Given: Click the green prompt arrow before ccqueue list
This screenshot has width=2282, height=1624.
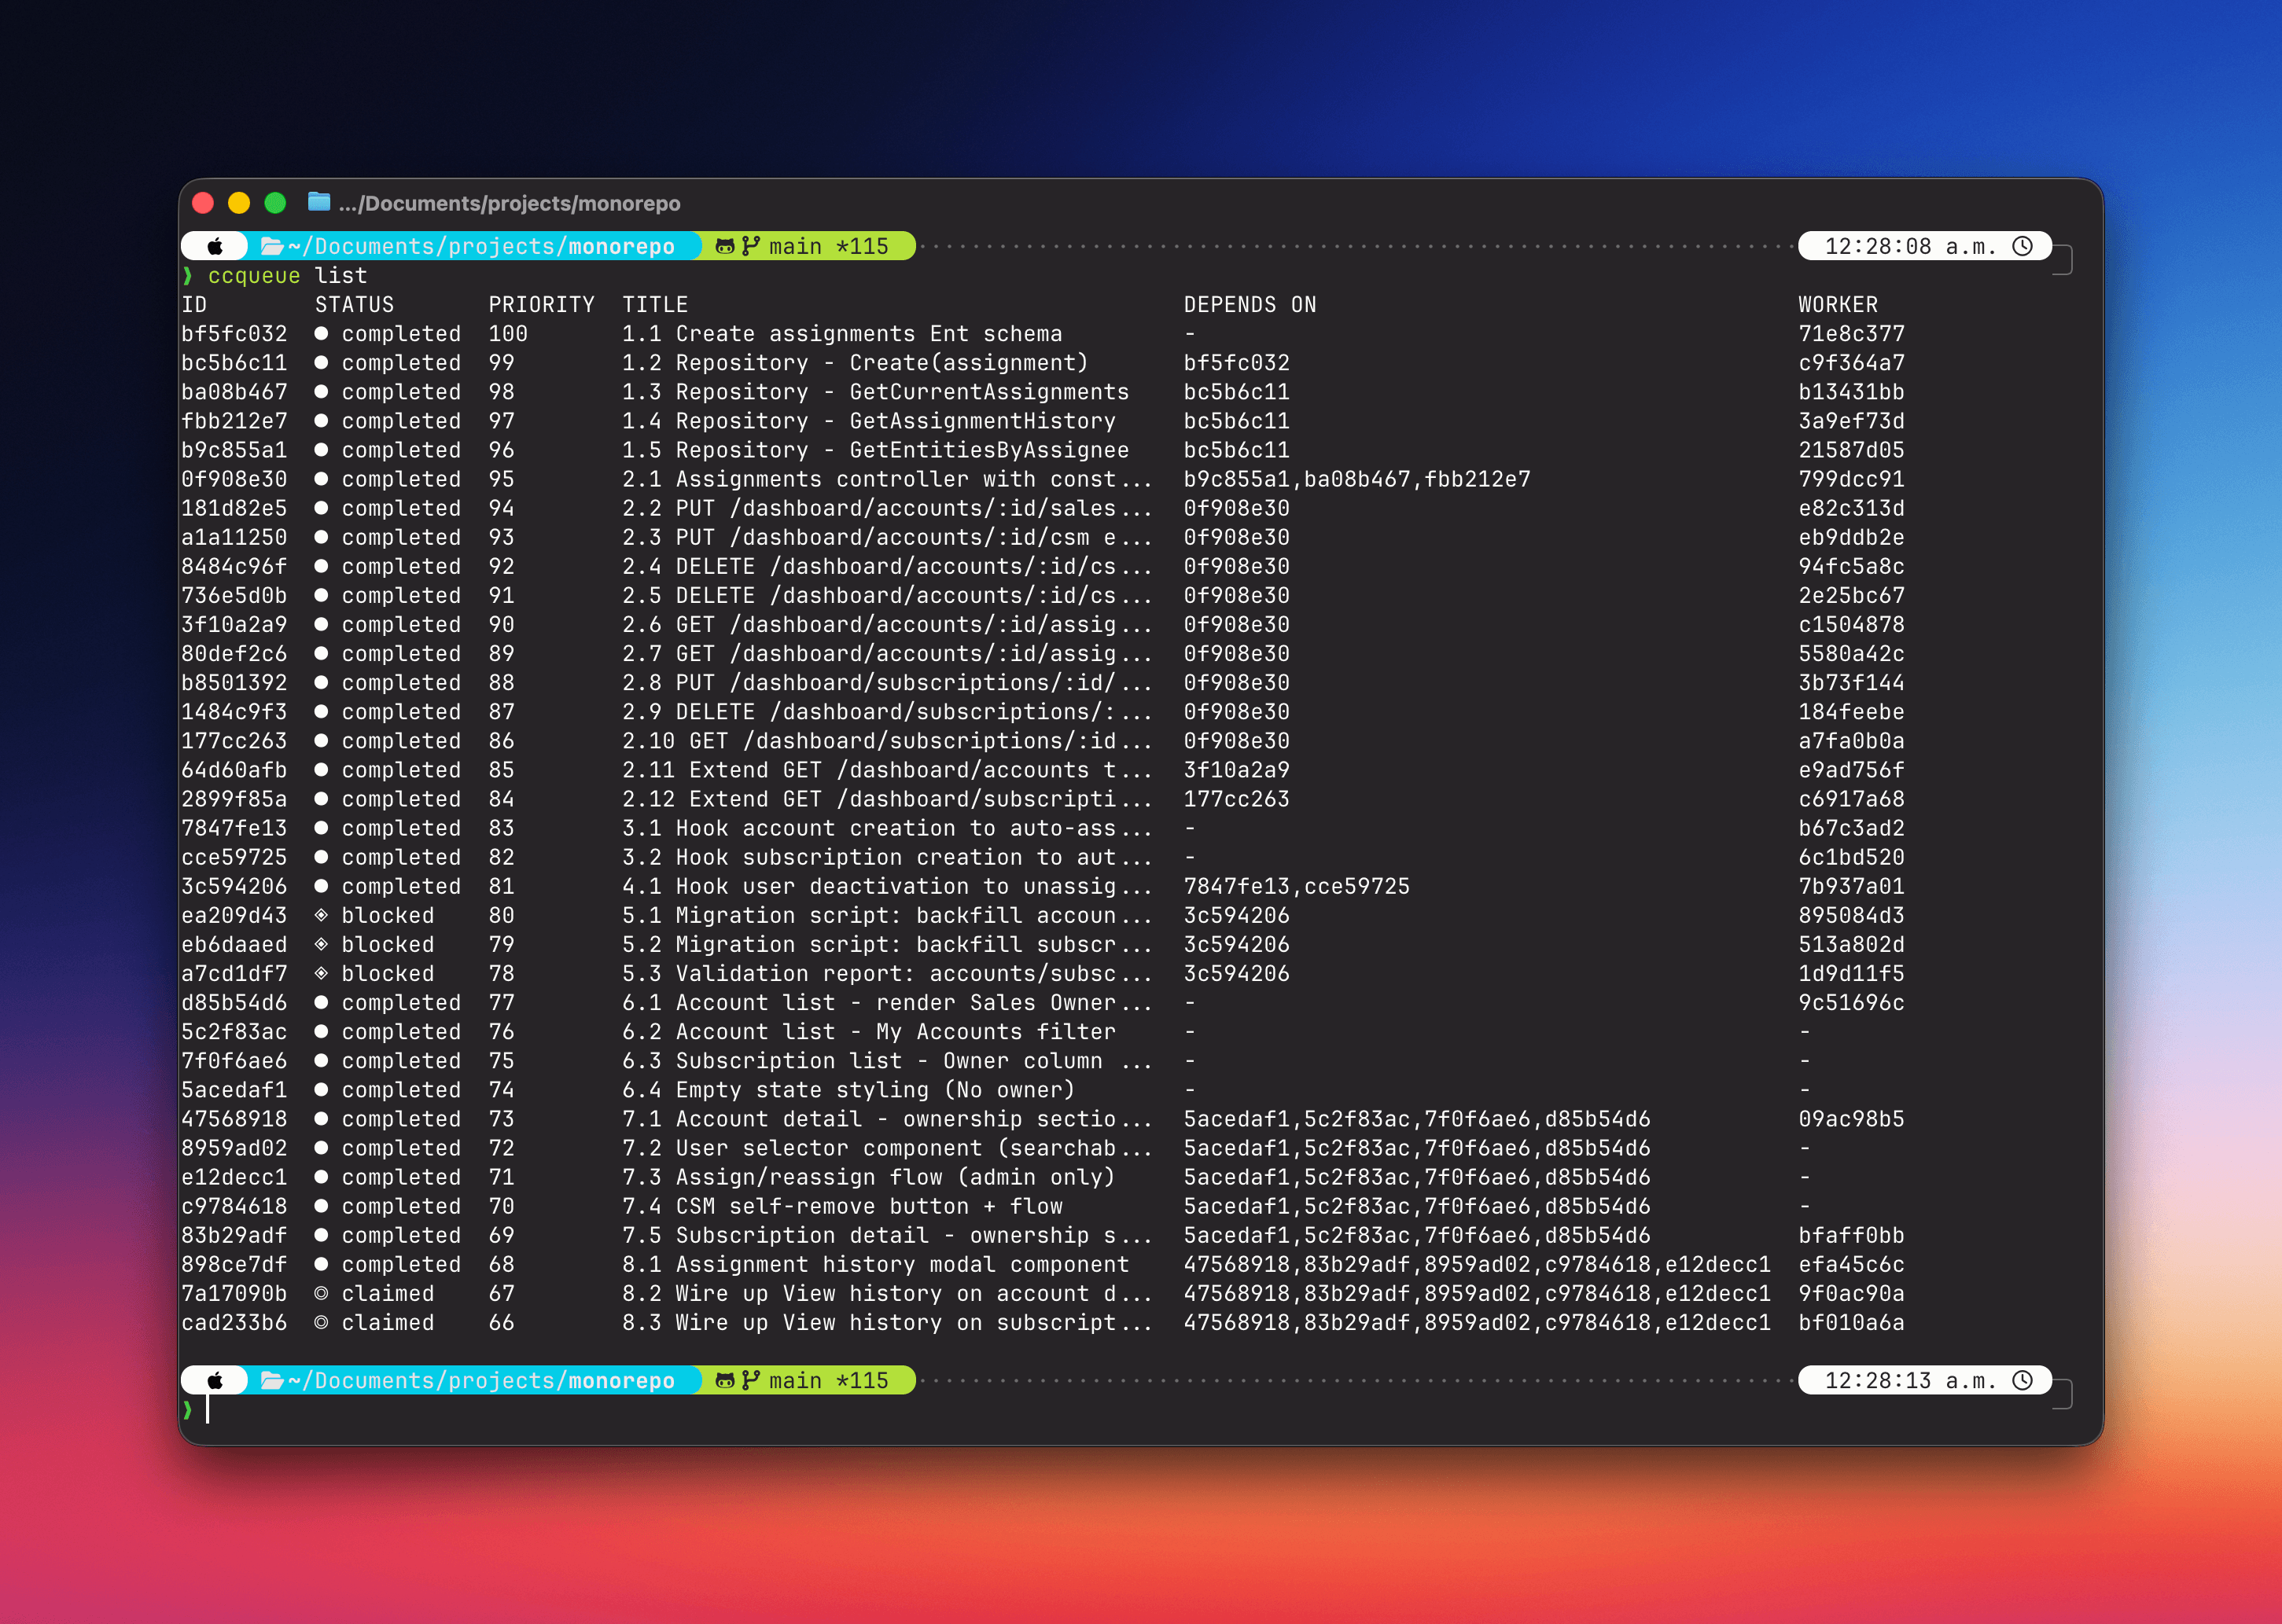Looking at the screenshot, I should (x=187, y=275).
